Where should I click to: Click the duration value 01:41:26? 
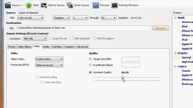pyautogui.click(x=136, y=18)
